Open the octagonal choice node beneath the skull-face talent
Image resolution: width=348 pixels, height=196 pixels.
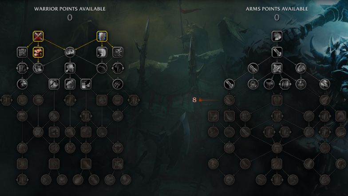tap(22, 68)
